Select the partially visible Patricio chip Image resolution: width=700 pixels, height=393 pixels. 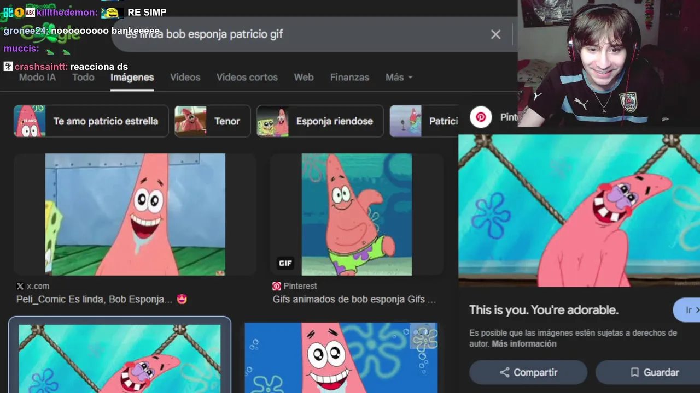pyautogui.click(x=424, y=121)
